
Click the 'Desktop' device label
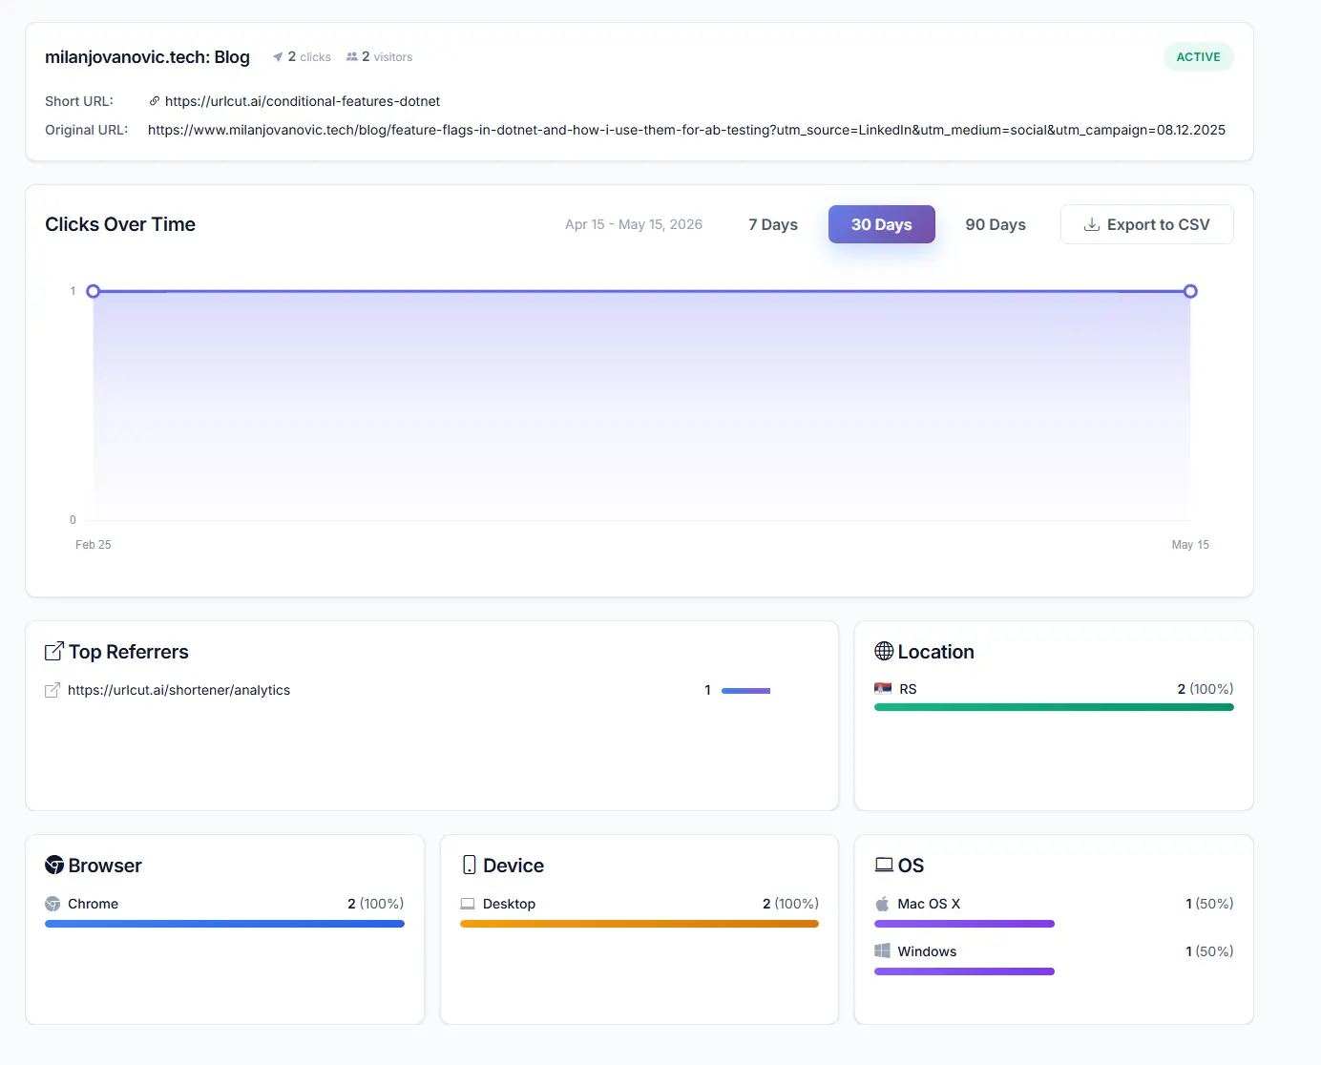click(x=509, y=904)
